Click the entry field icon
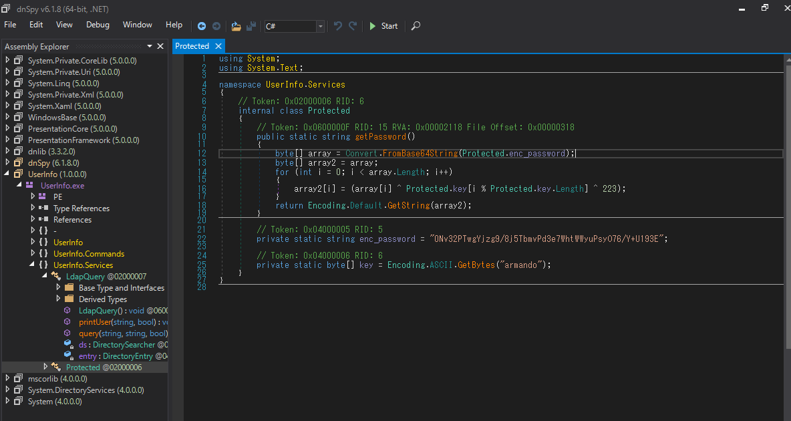 (x=68, y=356)
